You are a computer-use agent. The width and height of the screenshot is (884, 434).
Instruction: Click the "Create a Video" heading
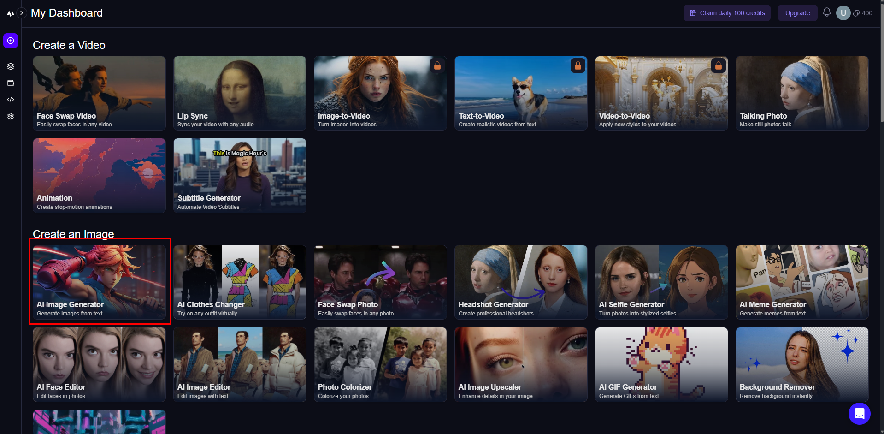pyautogui.click(x=69, y=45)
